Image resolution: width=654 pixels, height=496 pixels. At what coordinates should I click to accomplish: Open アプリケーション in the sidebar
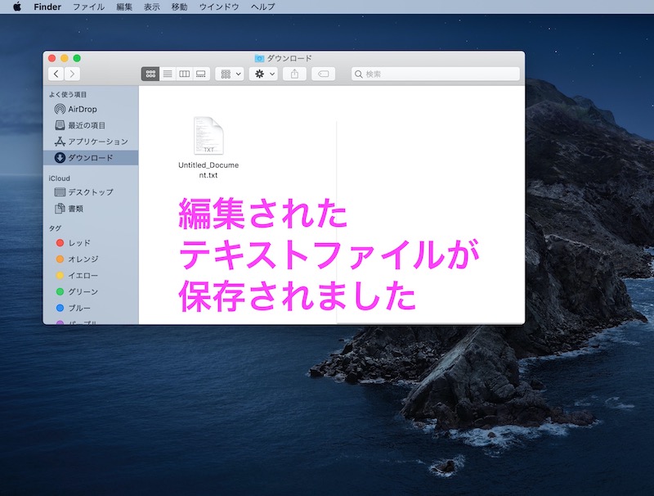(x=96, y=142)
